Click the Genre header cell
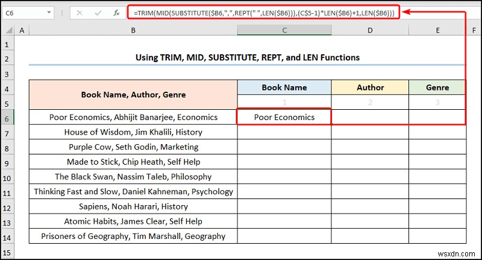Image resolution: width=482 pixels, height=260 pixels. [x=437, y=87]
